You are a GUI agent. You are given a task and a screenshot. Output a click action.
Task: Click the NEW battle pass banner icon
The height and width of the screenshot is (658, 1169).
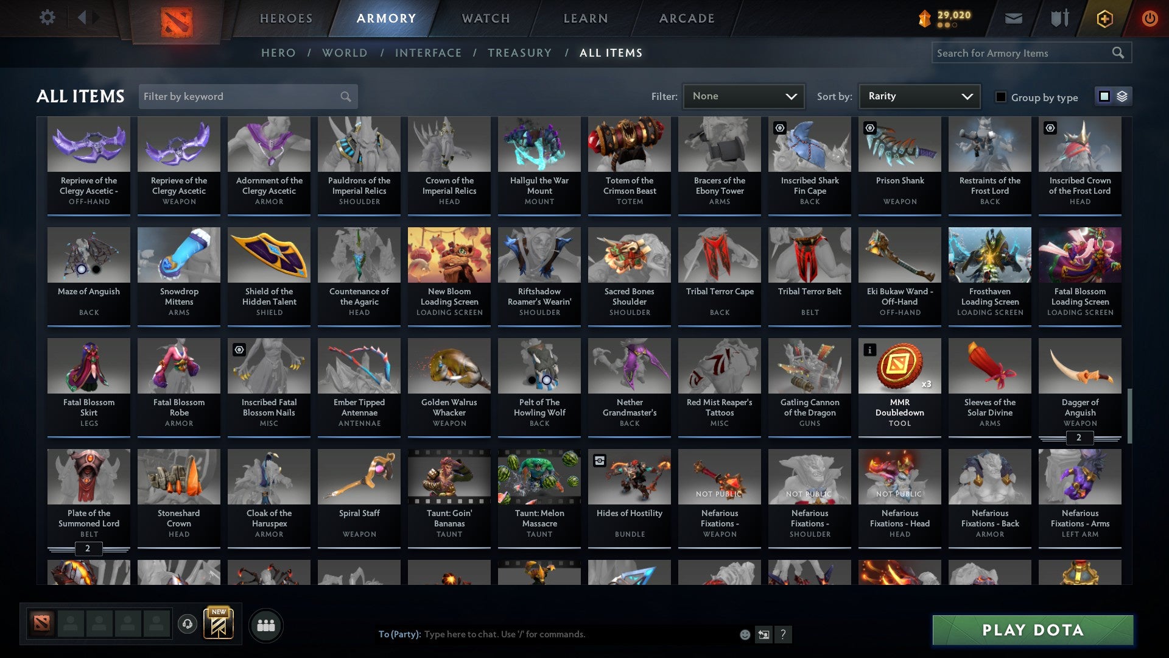pos(219,624)
